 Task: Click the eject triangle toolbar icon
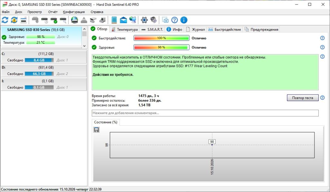(84, 20)
